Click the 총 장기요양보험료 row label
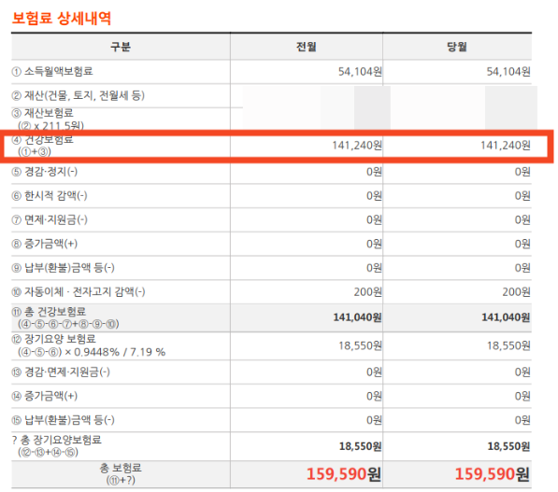 57,445
